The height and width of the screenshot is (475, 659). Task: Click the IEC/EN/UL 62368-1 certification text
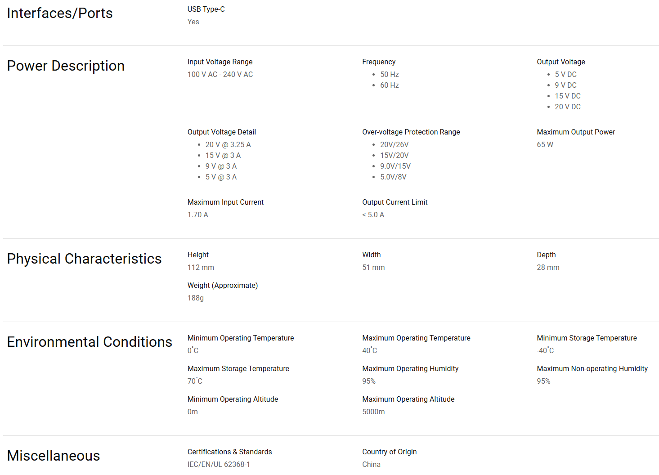(219, 465)
